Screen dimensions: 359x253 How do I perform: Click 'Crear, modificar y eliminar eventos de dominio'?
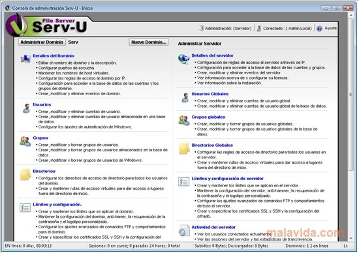click(80, 93)
